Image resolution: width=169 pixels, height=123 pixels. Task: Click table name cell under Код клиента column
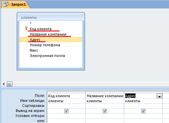point(66,101)
